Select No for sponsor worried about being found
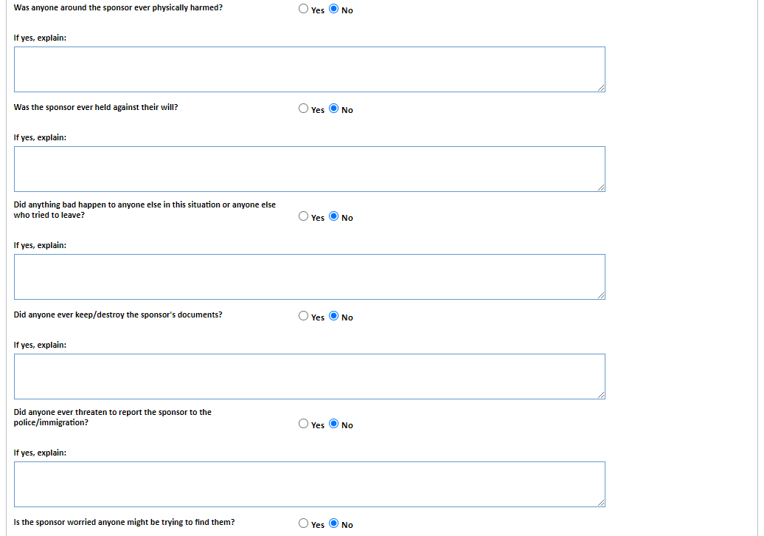Image resolution: width=764 pixels, height=536 pixels. (334, 523)
